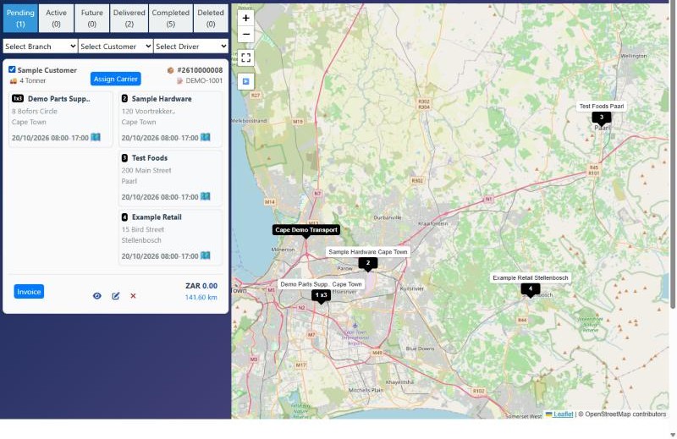Click the Assign Carrier button
The height and width of the screenshot is (439, 677).
(116, 79)
